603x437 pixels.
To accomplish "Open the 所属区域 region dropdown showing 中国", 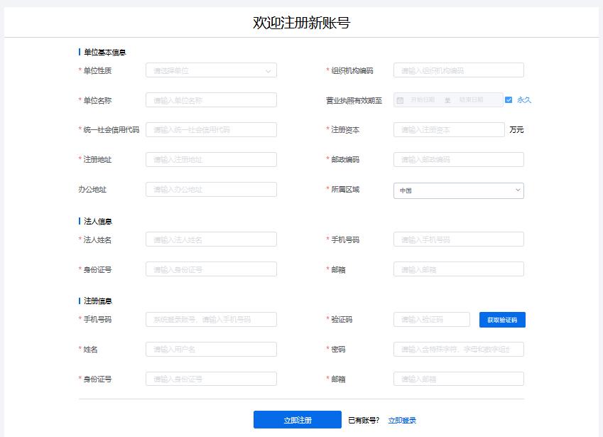I will (x=458, y=190).
